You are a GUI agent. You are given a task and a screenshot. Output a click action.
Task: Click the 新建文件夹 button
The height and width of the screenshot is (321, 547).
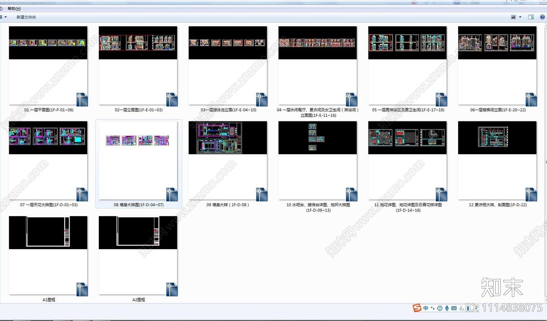tap(26, 17)
